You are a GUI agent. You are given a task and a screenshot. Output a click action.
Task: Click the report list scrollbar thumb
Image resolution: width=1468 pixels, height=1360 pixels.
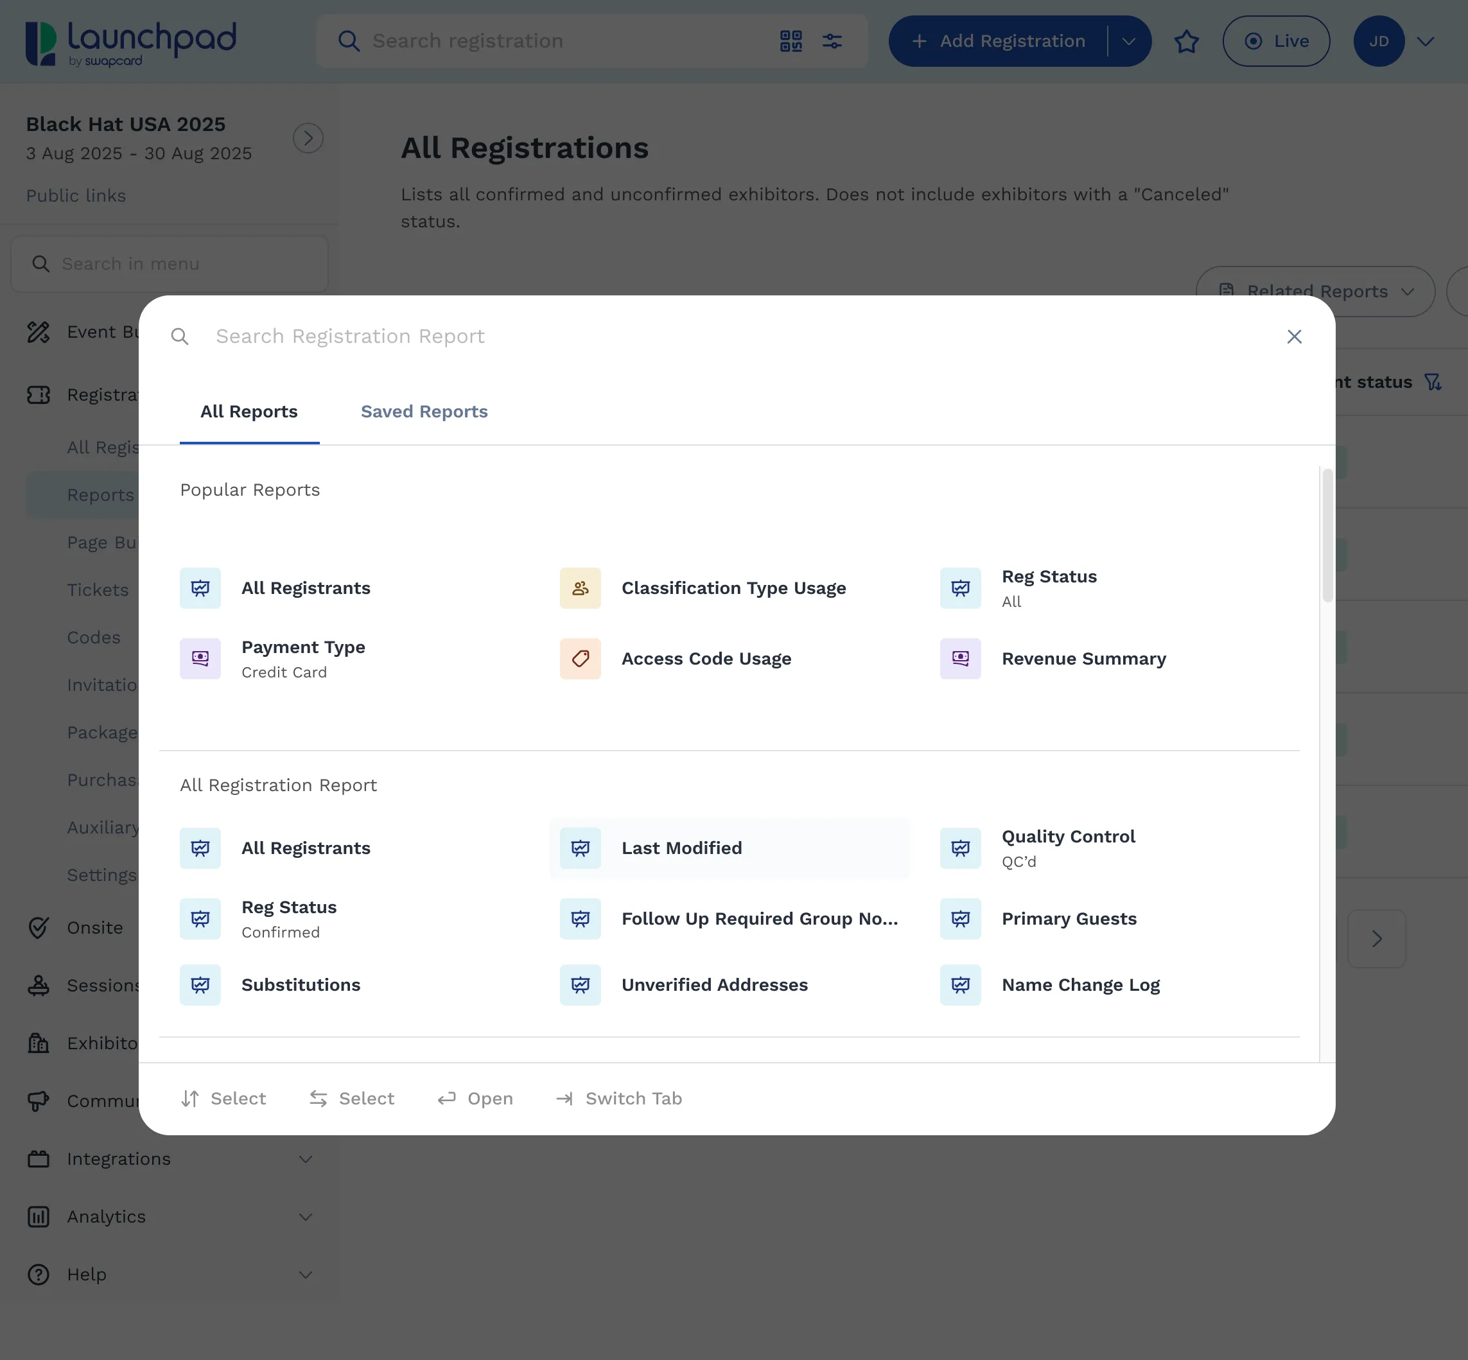pos(1327,535)
